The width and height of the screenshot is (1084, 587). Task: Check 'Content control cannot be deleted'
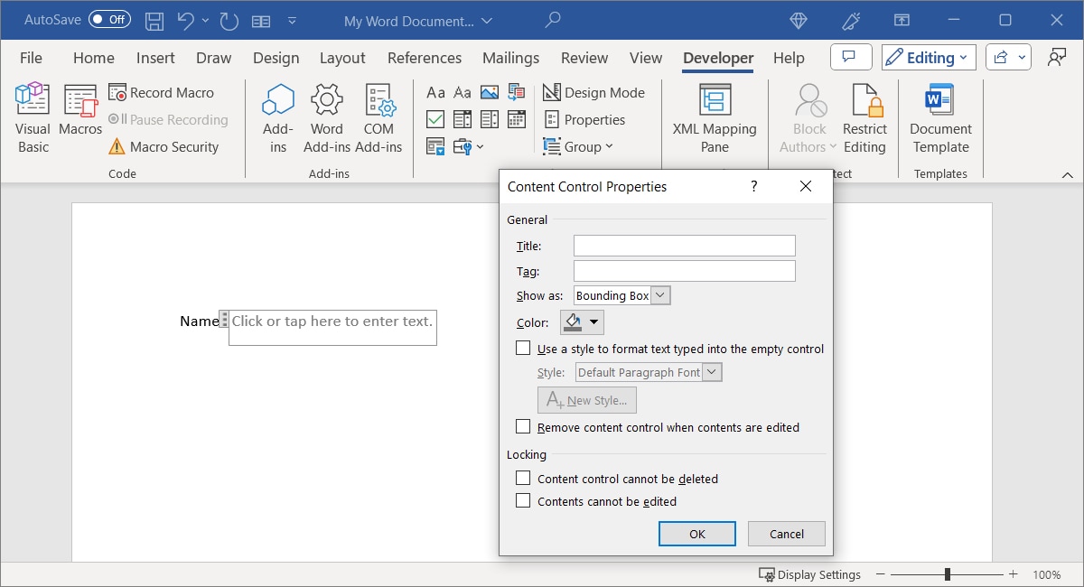[x=522, y=479]
